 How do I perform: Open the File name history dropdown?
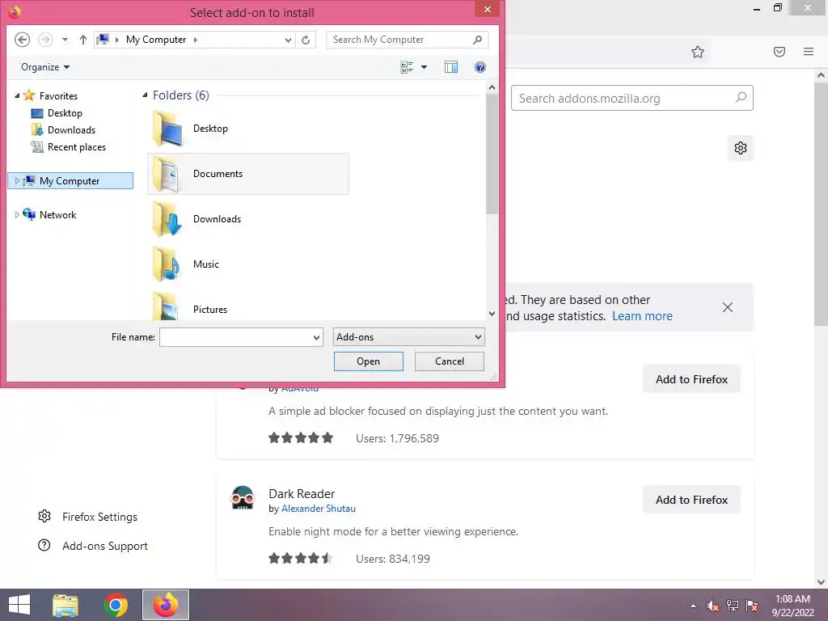pos(316,337)
